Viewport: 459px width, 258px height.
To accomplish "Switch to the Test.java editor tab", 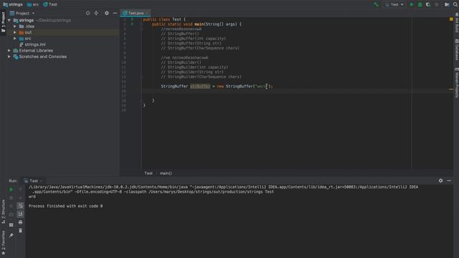I will click(136, 13).
